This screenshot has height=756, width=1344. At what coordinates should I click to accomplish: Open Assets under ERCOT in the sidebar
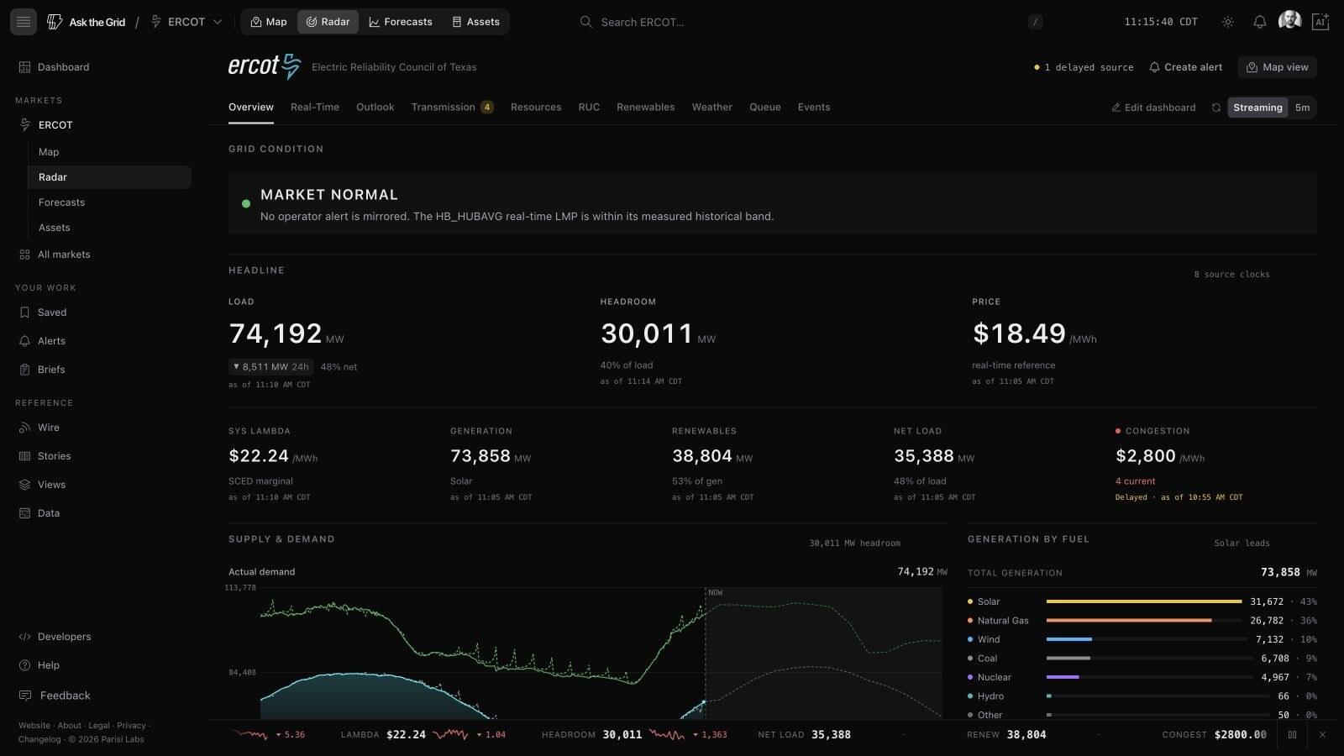click(x=55, y=228)
